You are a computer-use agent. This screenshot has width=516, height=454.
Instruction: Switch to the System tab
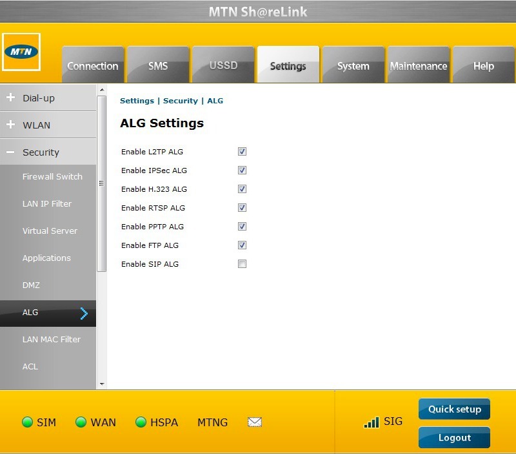click(x=353, y=65)
